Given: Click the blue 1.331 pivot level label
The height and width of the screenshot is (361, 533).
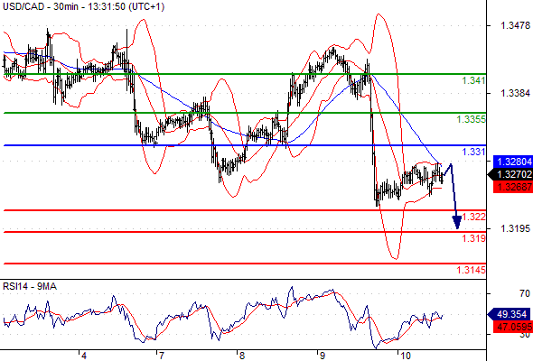Looking at the screenshot, I should pyautogui.click(x=473, y=152).
